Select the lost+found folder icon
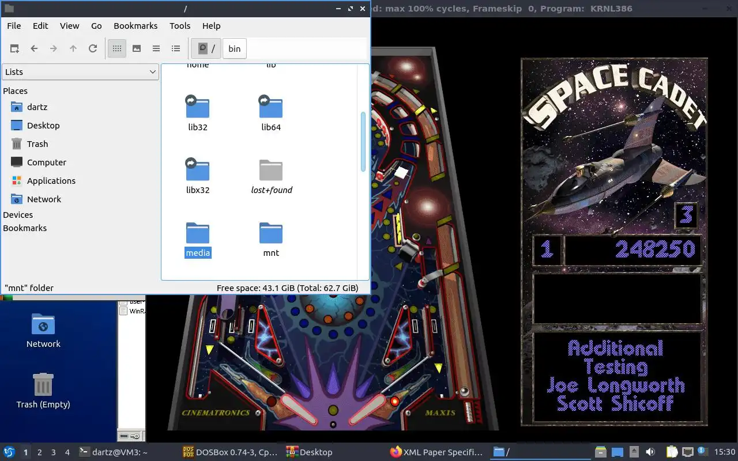The height and width of the screenshot is (461, 738). [x=271, y=170]
